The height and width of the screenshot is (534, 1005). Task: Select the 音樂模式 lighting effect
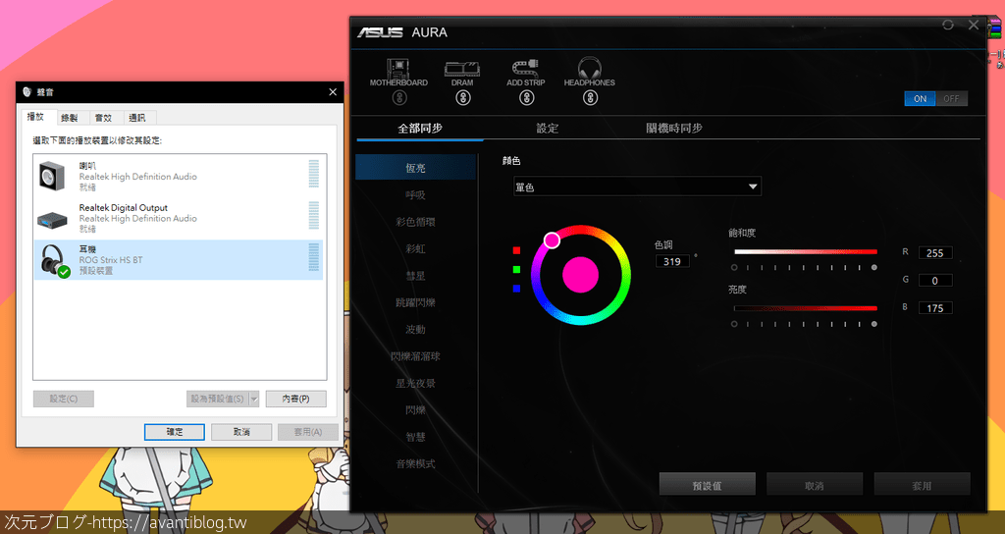(415, 464)
